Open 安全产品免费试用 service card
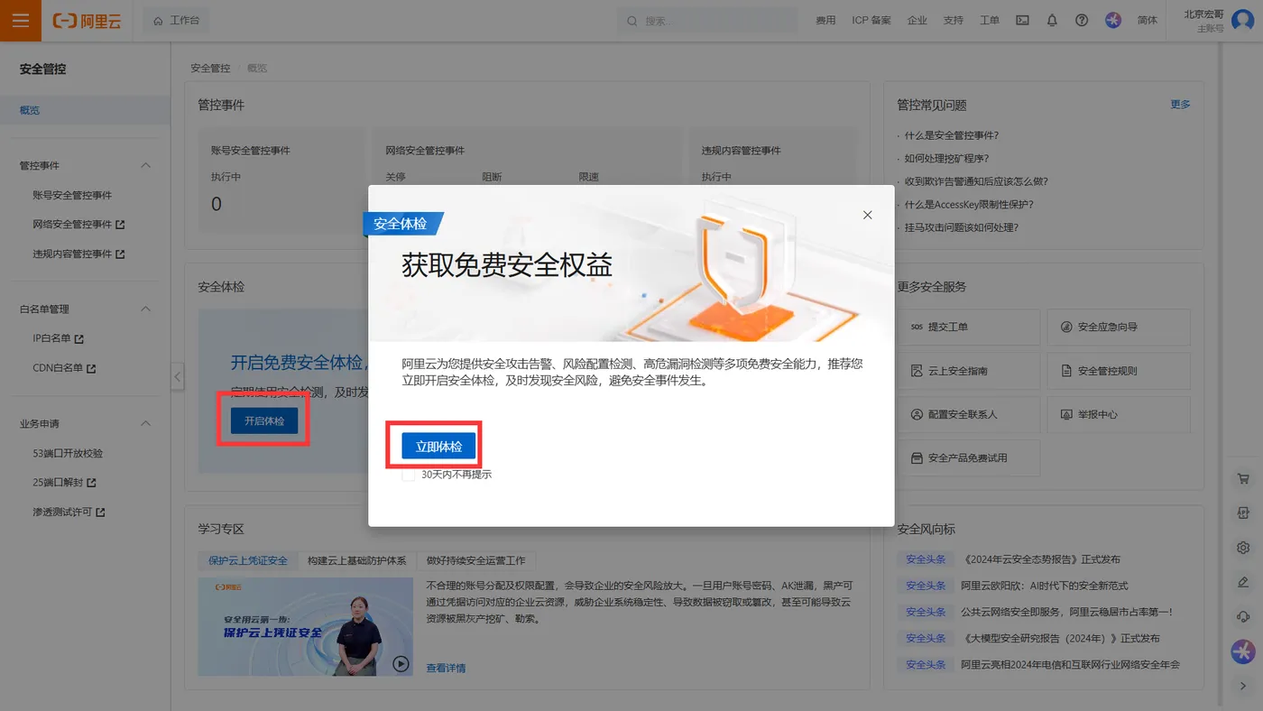Image resolution: width=1263 pixels, height=711 pixels. click(x=969, y=458)
